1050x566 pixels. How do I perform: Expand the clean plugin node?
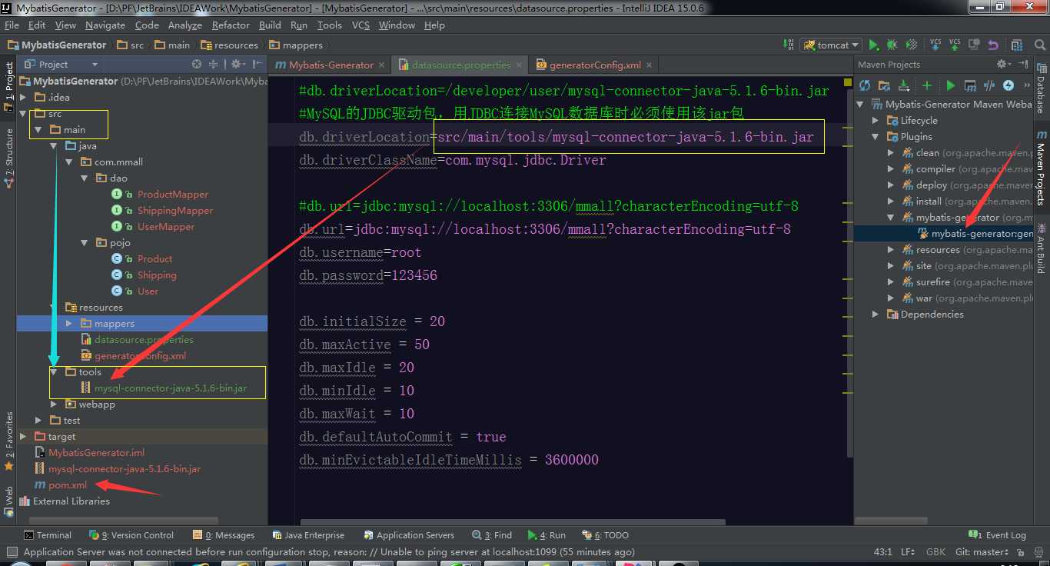(x=890, y=152)
